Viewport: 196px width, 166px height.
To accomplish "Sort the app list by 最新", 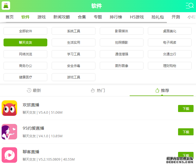I will 34,90.
